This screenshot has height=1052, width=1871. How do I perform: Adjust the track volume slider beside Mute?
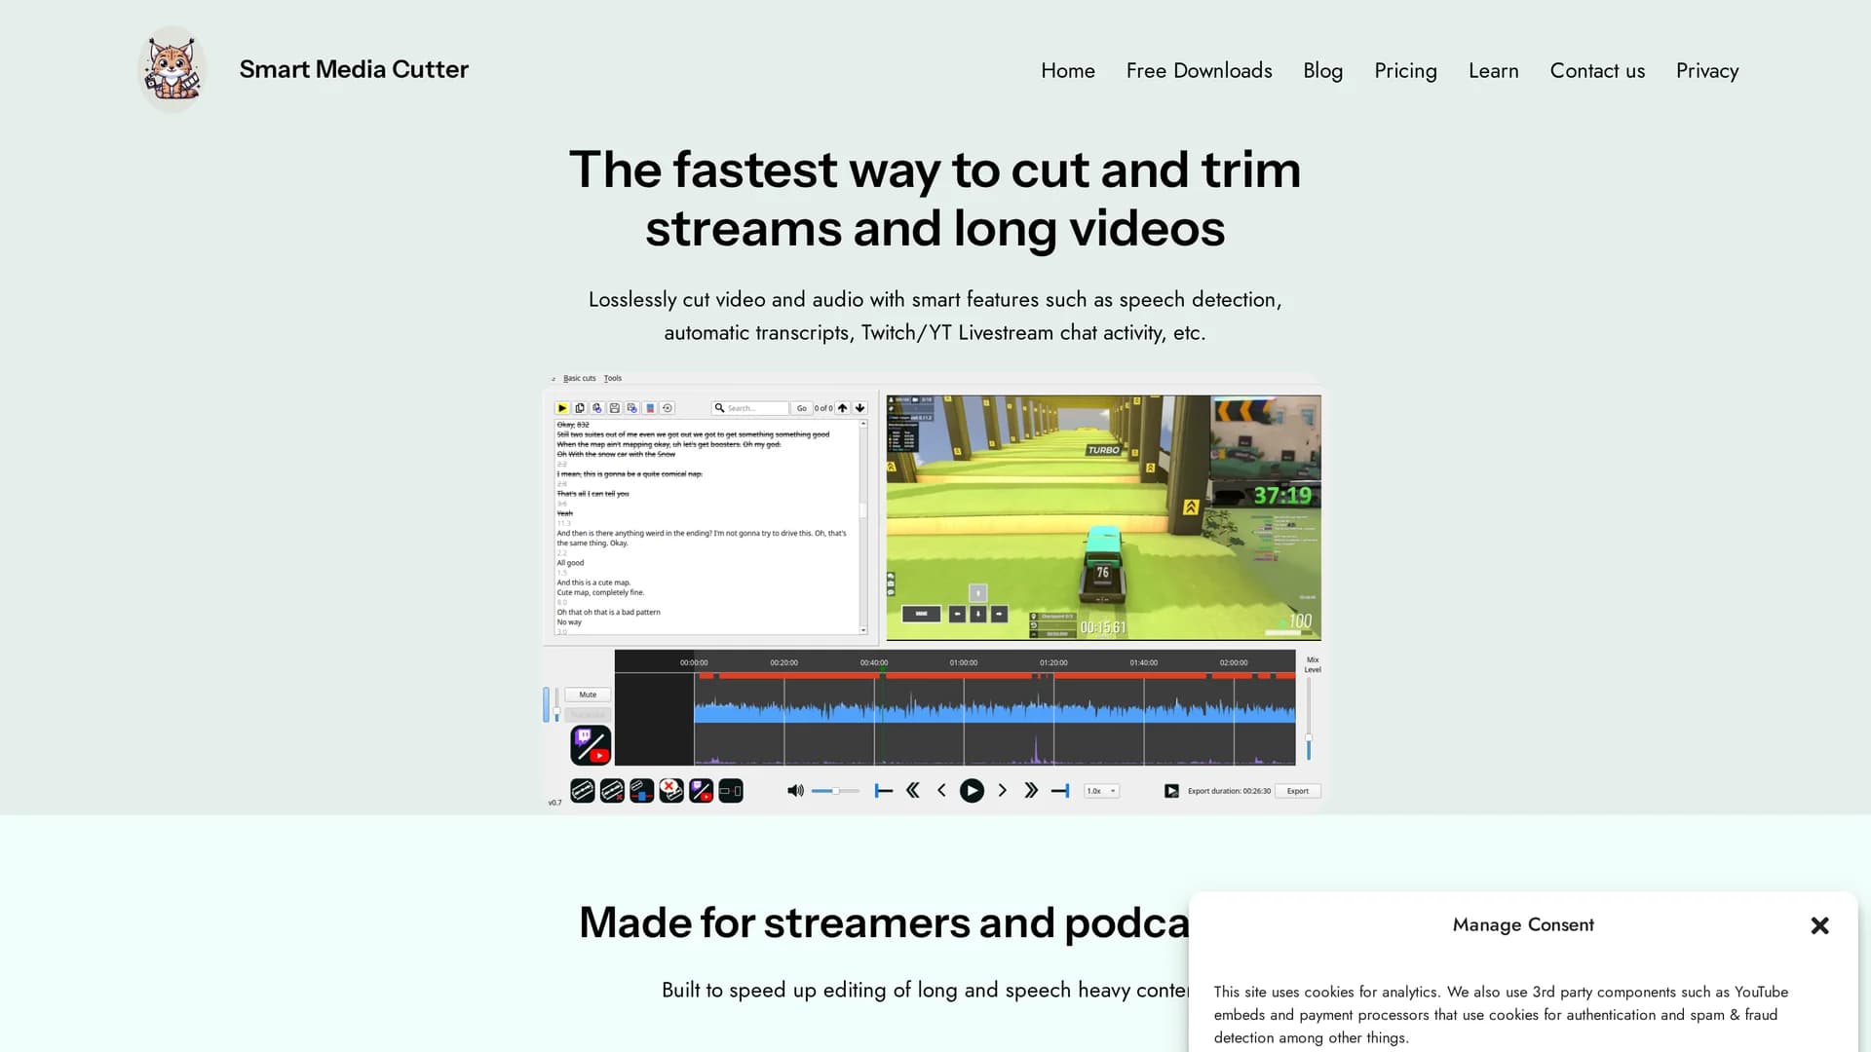tap(556, 705)
